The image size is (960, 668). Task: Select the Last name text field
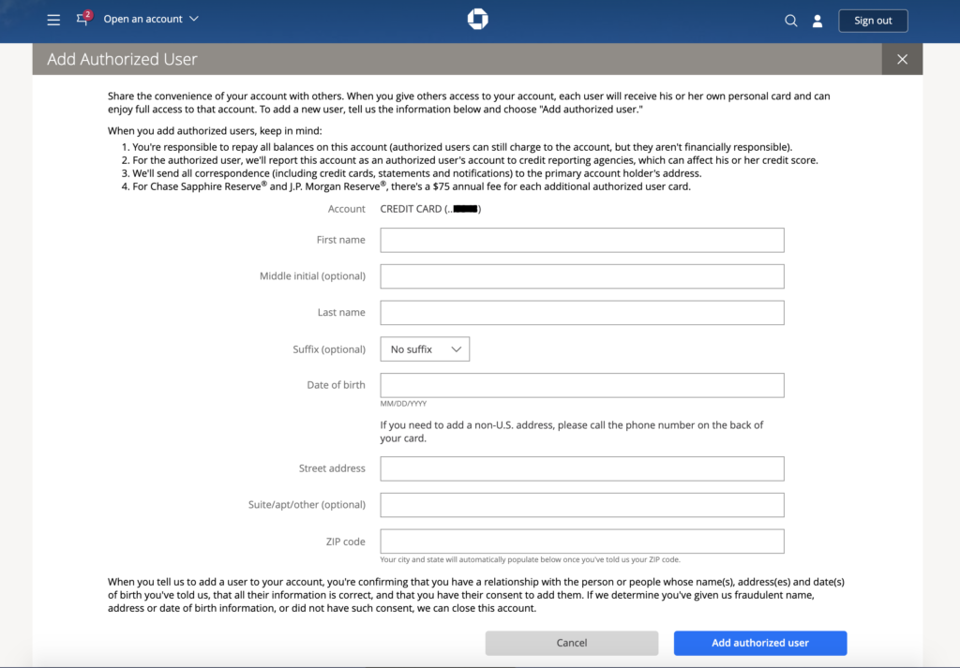pyautogui.click(x=581, y=312)
